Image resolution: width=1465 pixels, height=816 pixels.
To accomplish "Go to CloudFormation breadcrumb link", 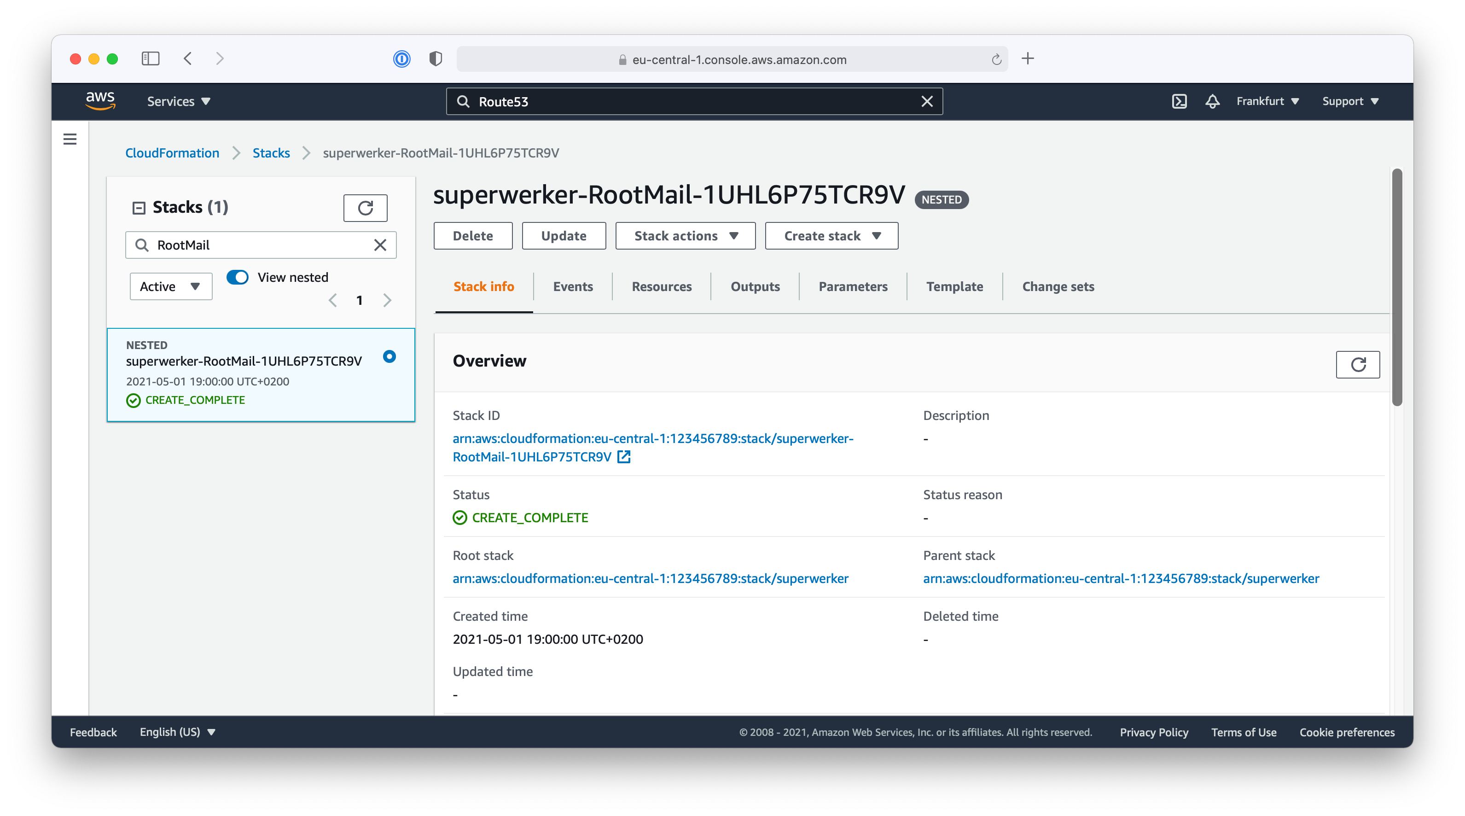I will pyautogui.click(x=172, y=153).
